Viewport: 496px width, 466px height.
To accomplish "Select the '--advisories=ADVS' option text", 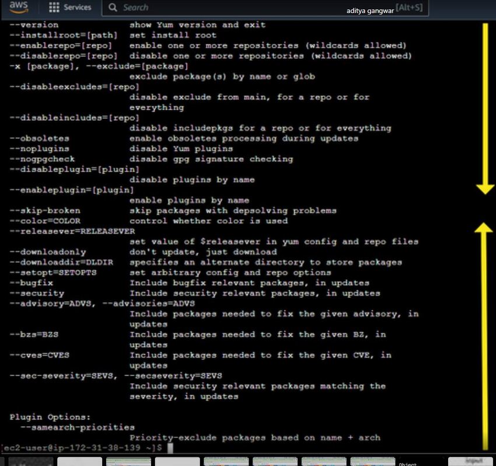I will [x=149, y=304].
